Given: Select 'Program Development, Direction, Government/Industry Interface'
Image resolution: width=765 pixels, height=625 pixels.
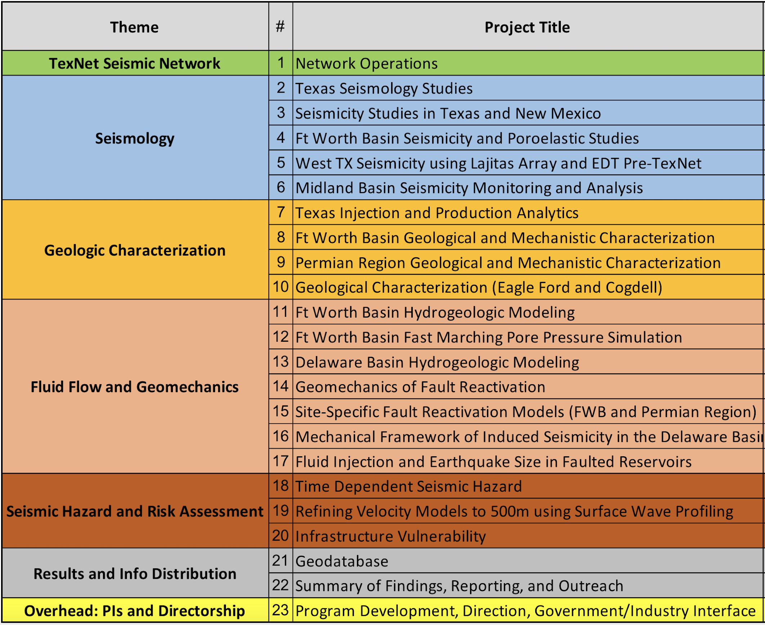Looking at the screenshot, I should point(528,610).
